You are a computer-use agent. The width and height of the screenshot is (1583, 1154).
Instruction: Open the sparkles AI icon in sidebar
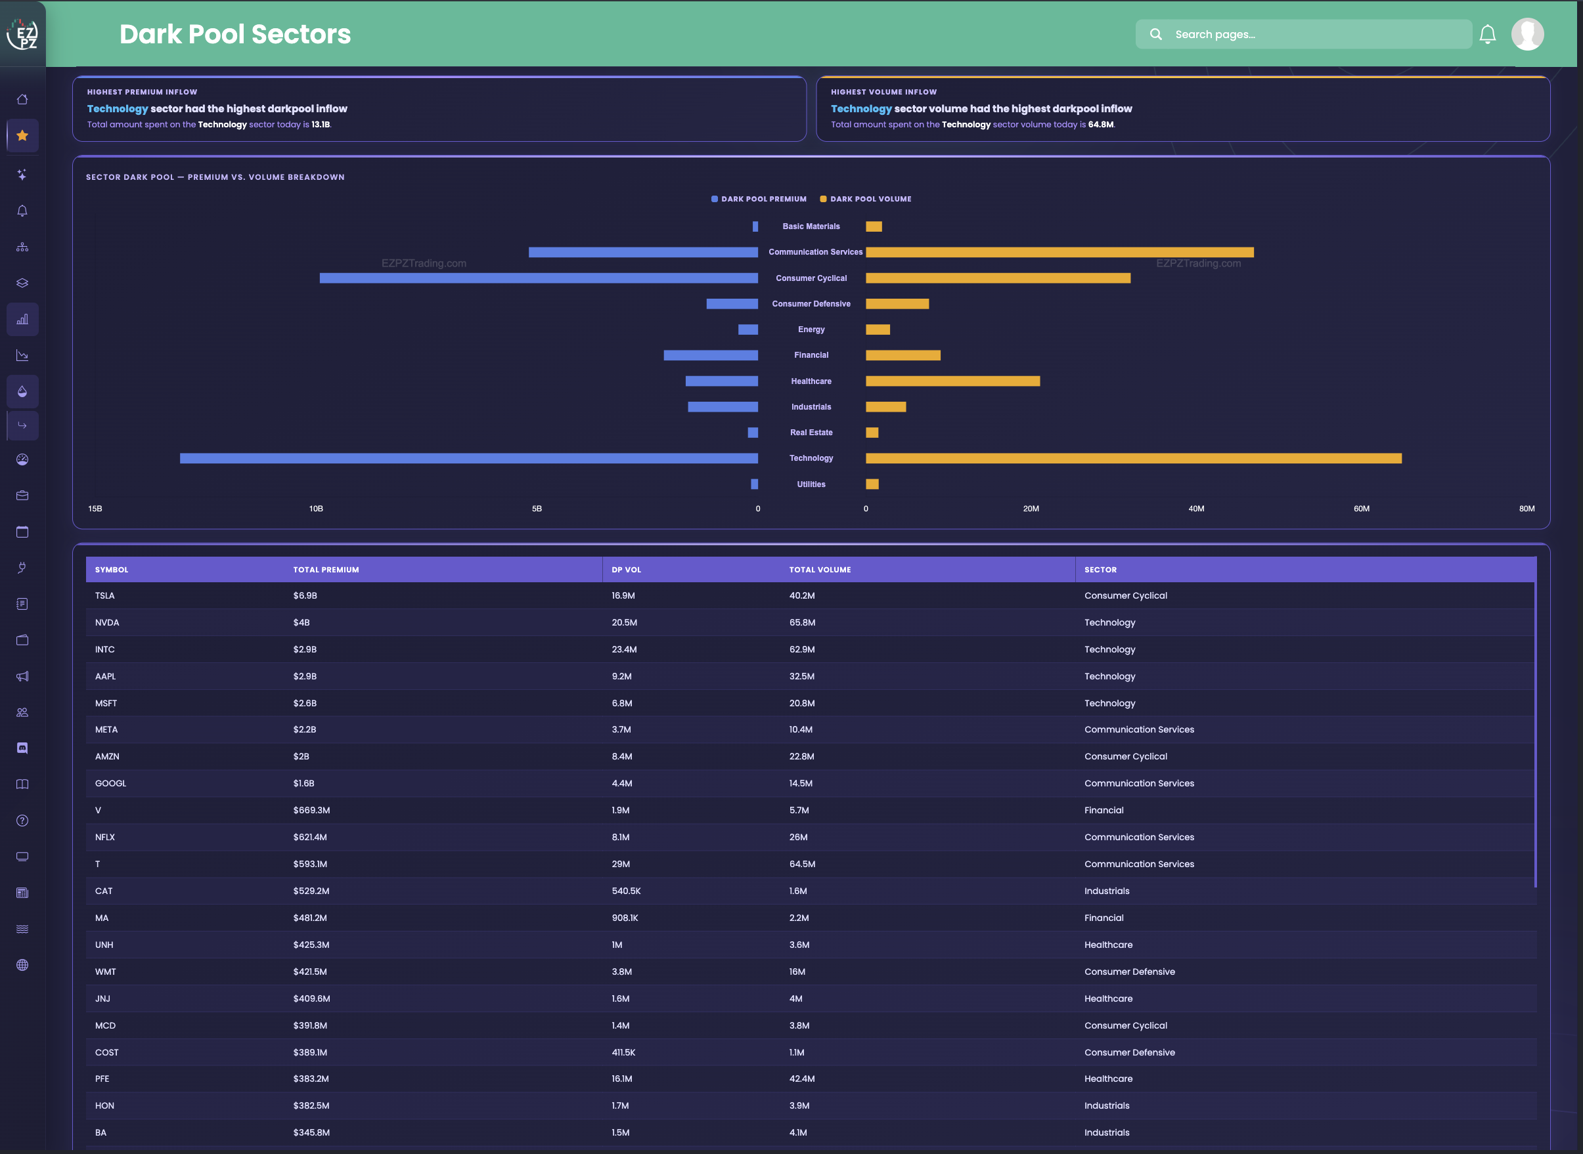click(22, 175)
